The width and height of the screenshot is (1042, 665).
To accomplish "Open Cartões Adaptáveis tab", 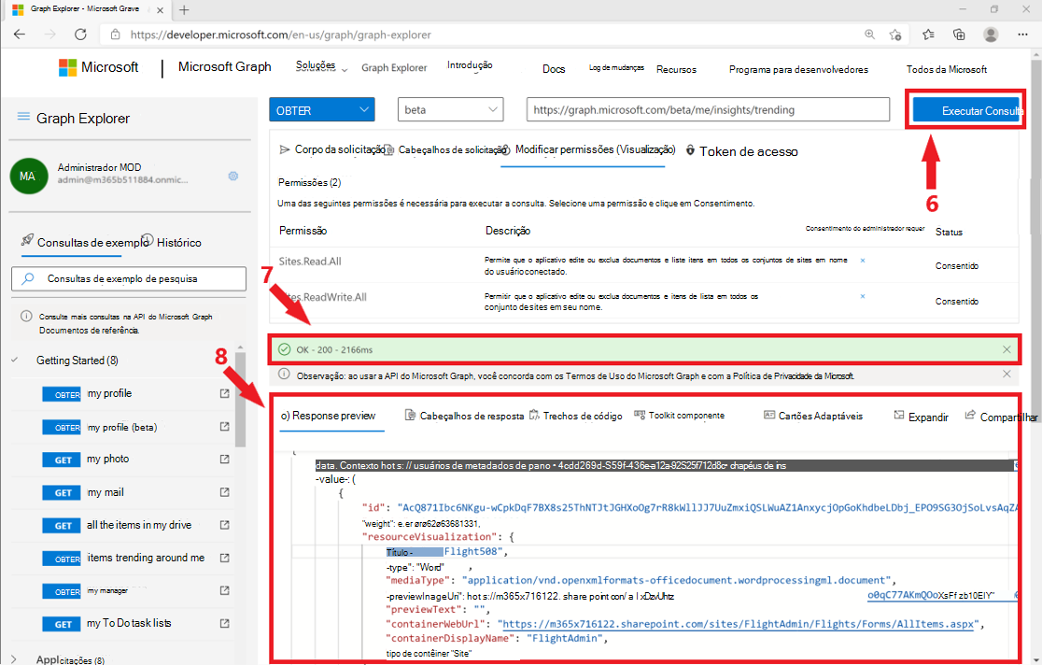I will 813,416.
